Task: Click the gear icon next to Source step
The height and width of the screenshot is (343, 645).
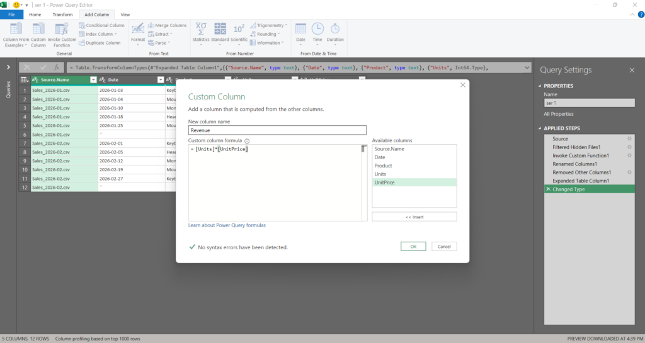Action: [x=629, y=138]
